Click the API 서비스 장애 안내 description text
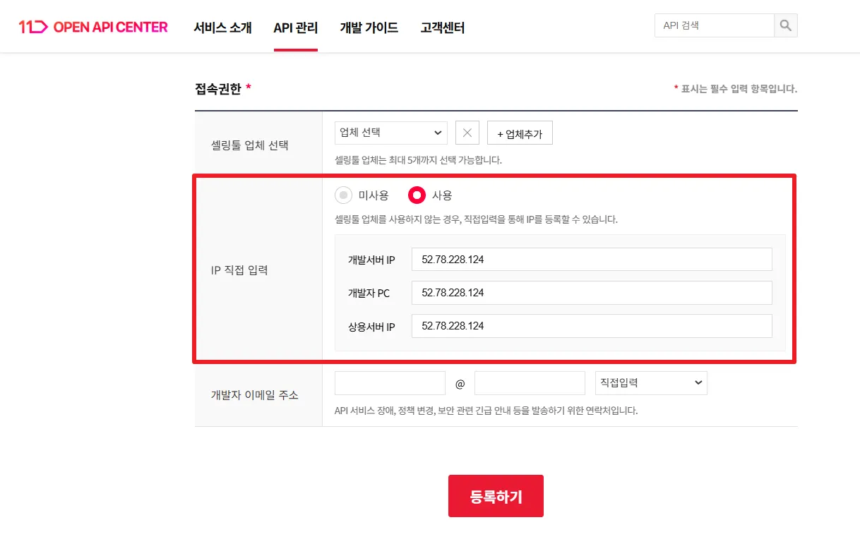This screenshot has width=860, height=551. pyautogui.click(x=486, y=411)
